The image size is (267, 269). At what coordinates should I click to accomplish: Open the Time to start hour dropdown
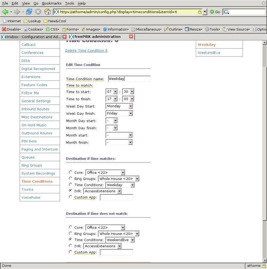[112, 92]
